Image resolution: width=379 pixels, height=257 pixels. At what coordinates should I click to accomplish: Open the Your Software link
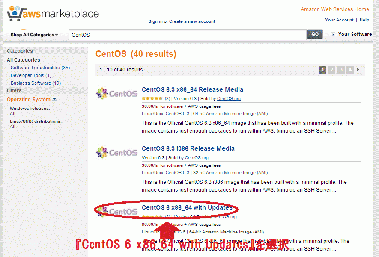point(355,34)
